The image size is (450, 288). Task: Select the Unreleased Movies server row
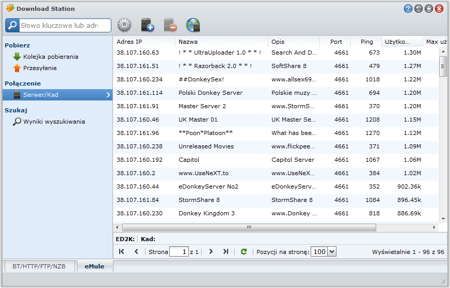pyautogui.click(x=276, y=146)
